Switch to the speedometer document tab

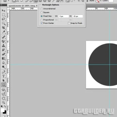pos(23,6)
